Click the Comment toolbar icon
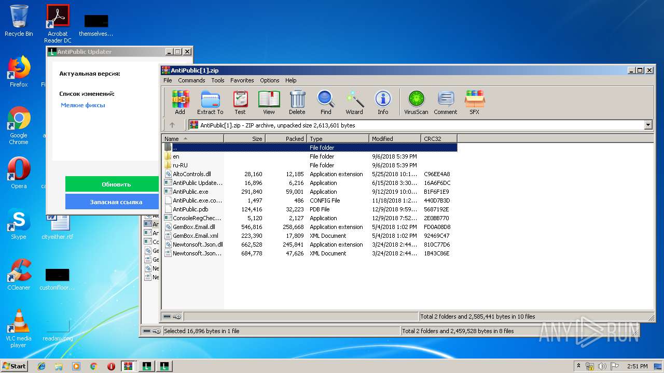This screenshot has width=664, height=373. coord(446,102)
